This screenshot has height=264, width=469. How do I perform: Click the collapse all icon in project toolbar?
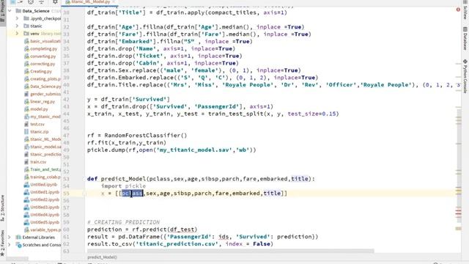41,1
